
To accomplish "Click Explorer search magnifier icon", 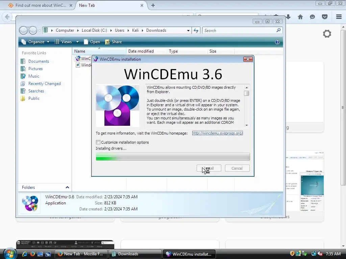I will tap(278, 30).
